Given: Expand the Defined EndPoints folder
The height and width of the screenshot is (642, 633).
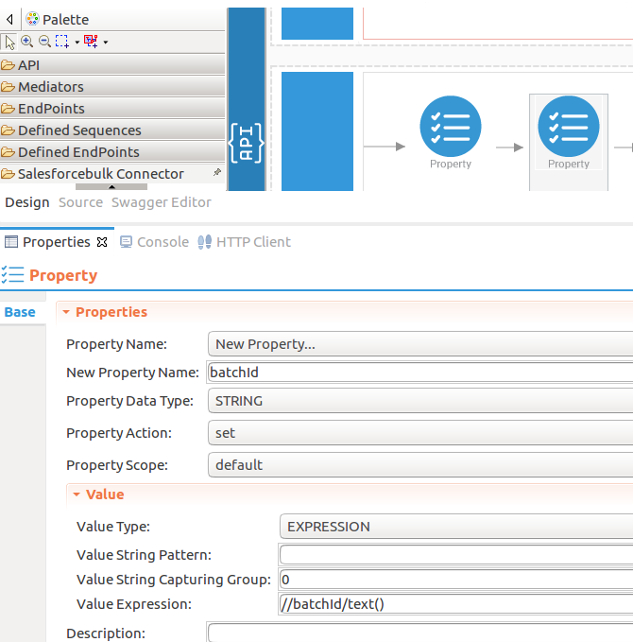Looking at the screenshot, I should pos(112,151).
